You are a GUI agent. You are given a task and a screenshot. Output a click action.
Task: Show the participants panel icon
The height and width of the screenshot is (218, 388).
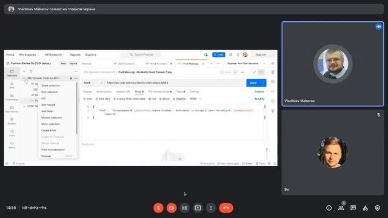click(x=341, y=208)
